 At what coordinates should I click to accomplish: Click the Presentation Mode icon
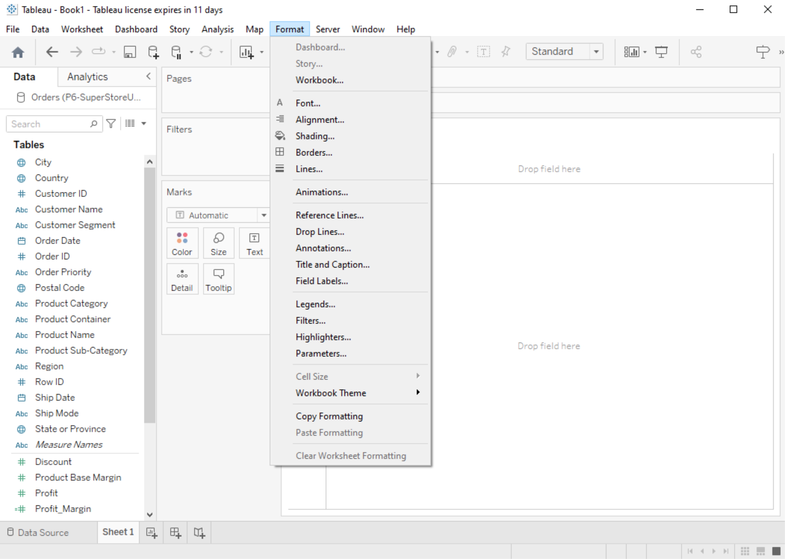(661, 52)
